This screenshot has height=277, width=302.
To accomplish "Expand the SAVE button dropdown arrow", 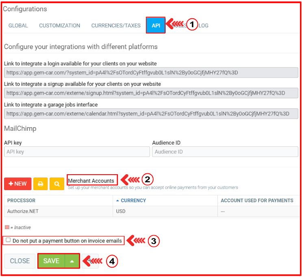I will pos(72,261).
